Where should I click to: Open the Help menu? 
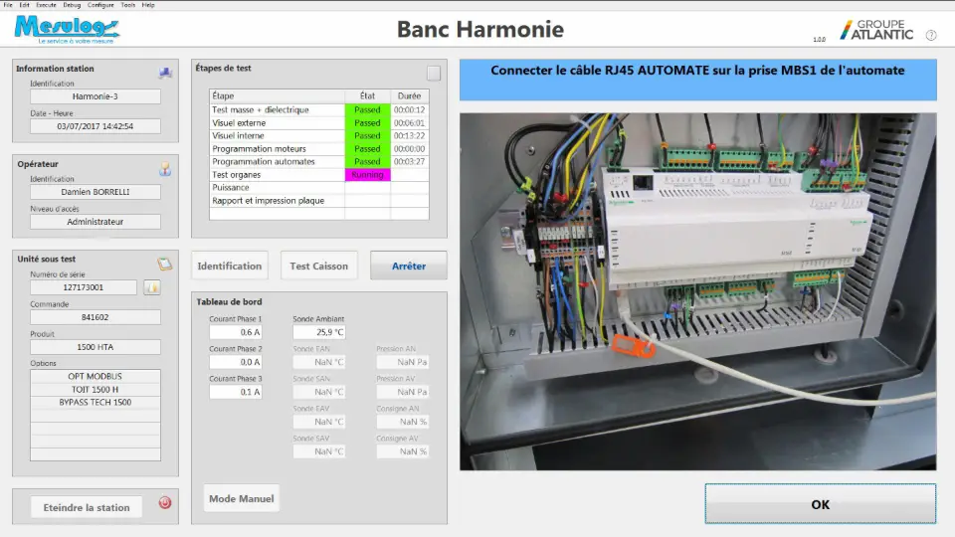pyautogui.click(x=148, y=5)
